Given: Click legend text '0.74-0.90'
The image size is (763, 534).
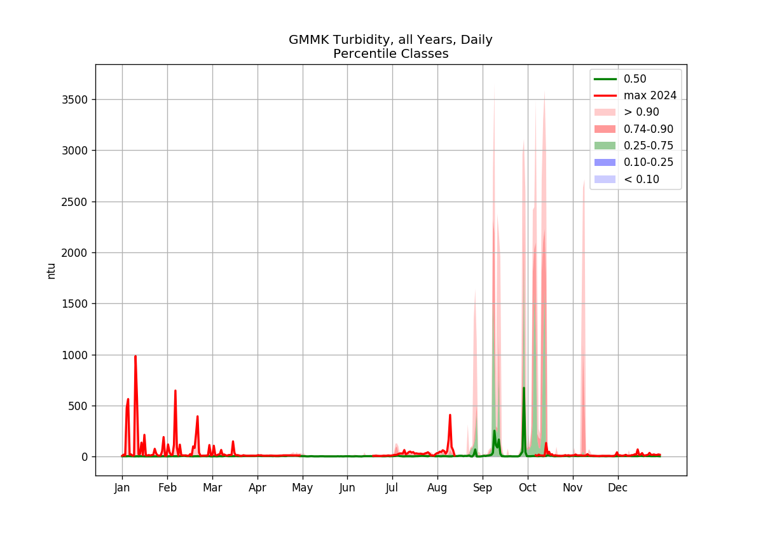Looking at the screenshot, I should point(649,129).
